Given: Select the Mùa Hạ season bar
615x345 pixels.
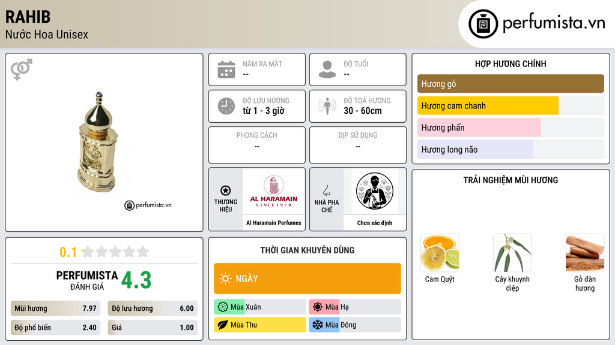Looking at the screenshot, I should coord(355,307).
